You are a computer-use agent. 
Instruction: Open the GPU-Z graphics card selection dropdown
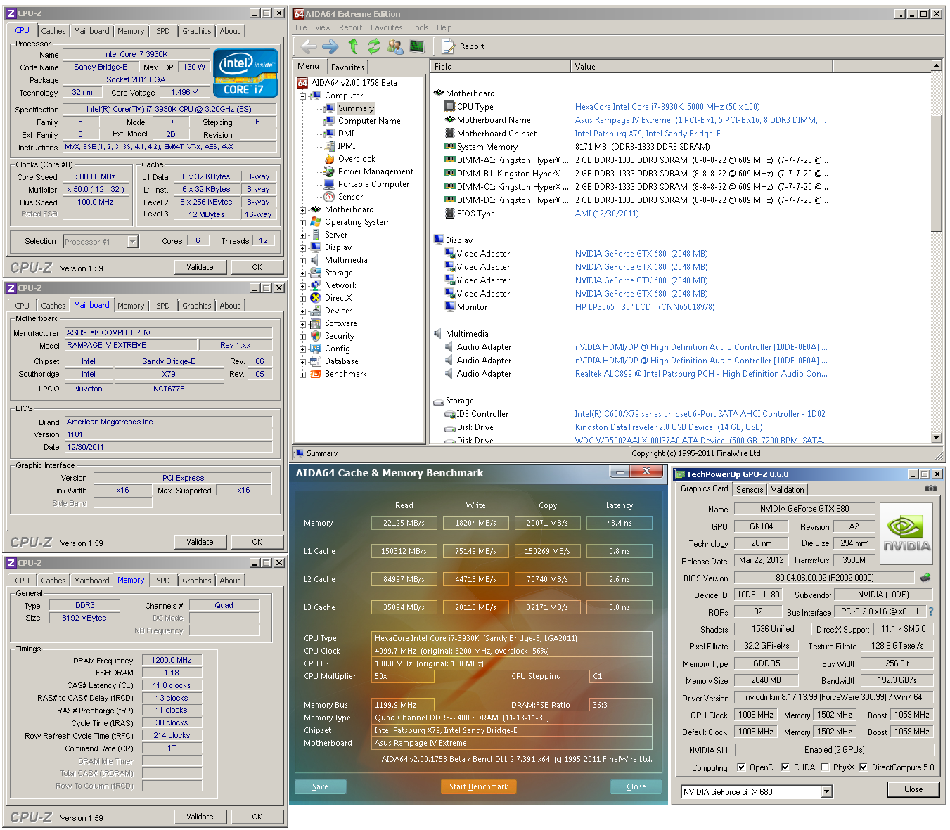click(x=827, y=792)
